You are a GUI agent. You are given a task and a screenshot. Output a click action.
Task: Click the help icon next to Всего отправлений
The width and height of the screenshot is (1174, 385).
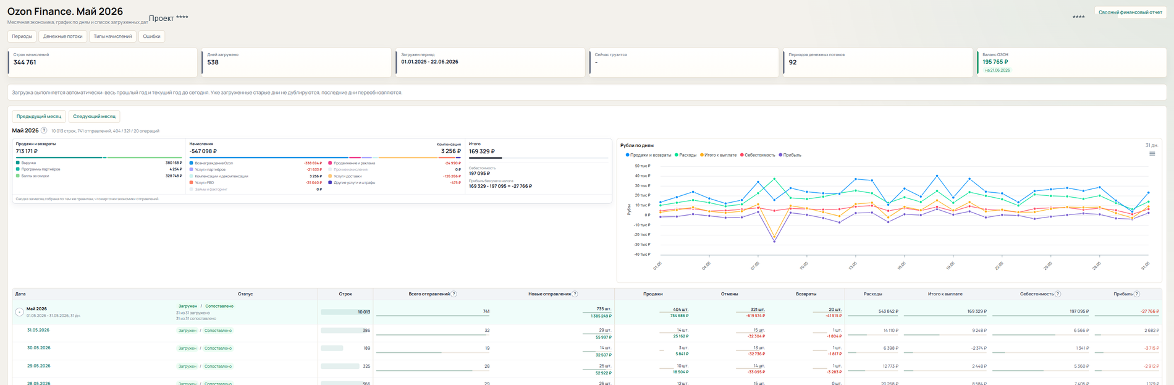coord(454,294)
